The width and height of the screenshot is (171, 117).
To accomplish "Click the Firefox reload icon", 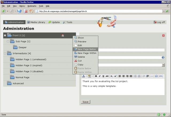I will 20,11.
